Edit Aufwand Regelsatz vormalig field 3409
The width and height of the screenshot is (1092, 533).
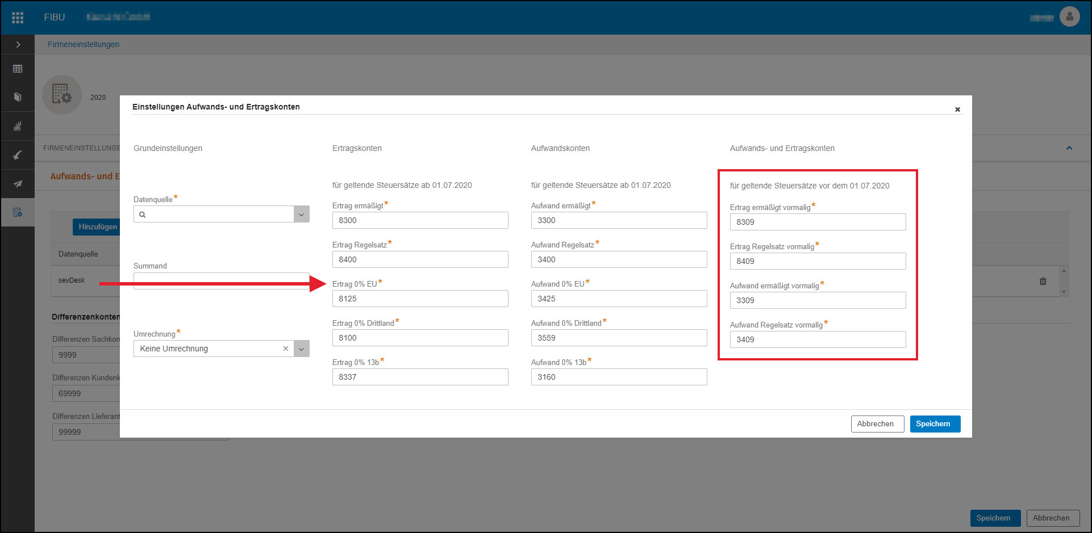[x=818, y=339]
